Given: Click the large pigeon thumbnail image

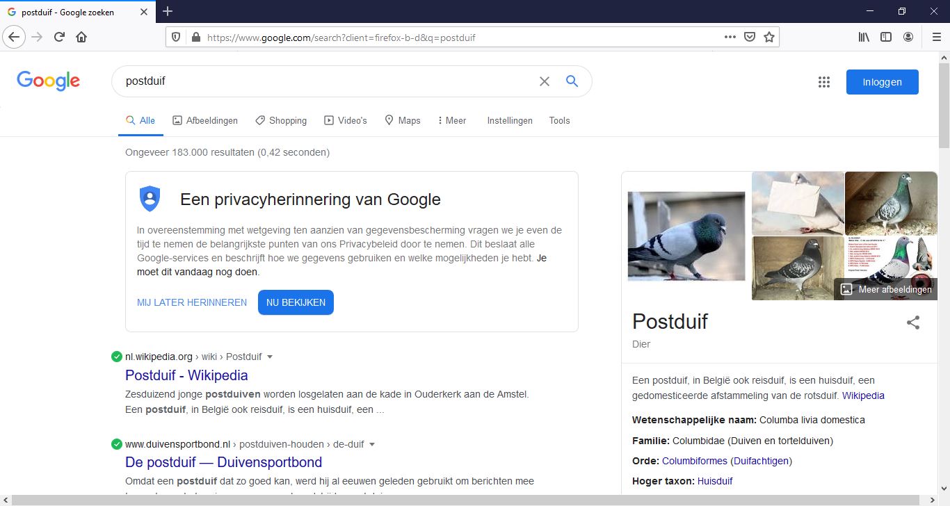Looking at the screenshot, I should (x=686, y=236).
